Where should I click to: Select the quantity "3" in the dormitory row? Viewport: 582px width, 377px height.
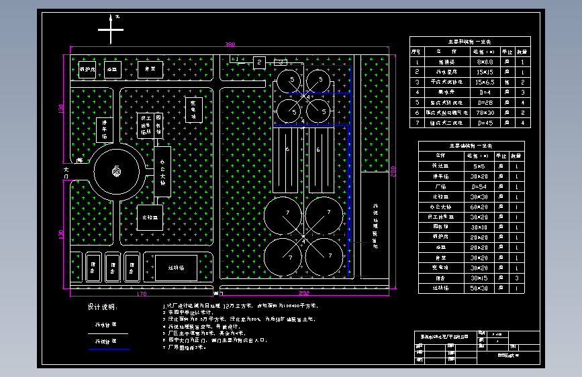click(x=517, y=278)
